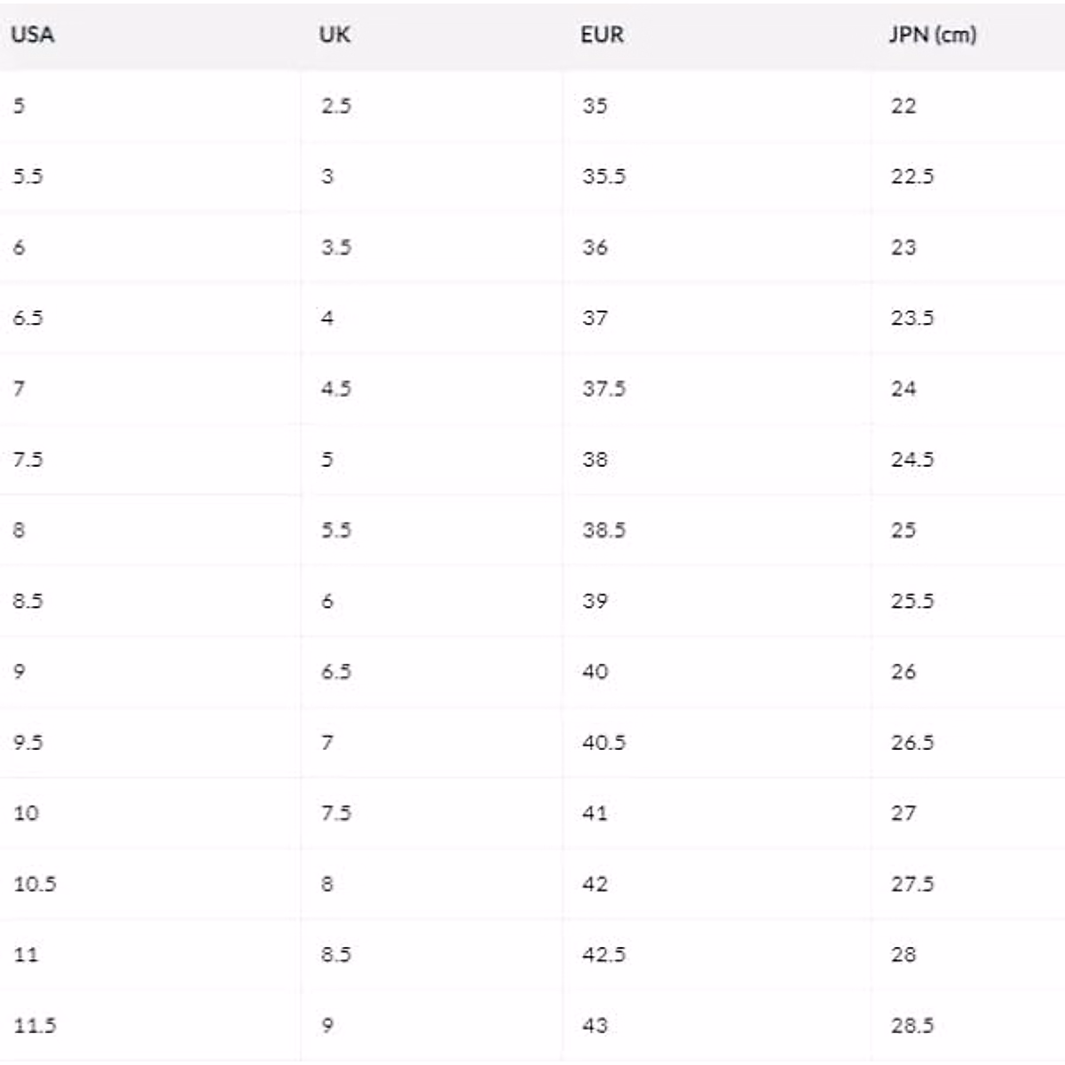Screen dimensions: 1065x1065
Task: Select UK size 3 cell
Action: [327, 176]
